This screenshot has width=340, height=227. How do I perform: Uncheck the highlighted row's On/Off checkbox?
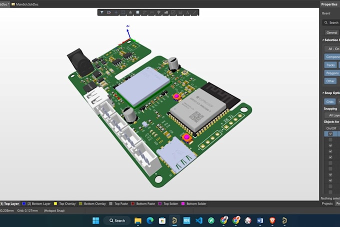click(x=330, y=134)
